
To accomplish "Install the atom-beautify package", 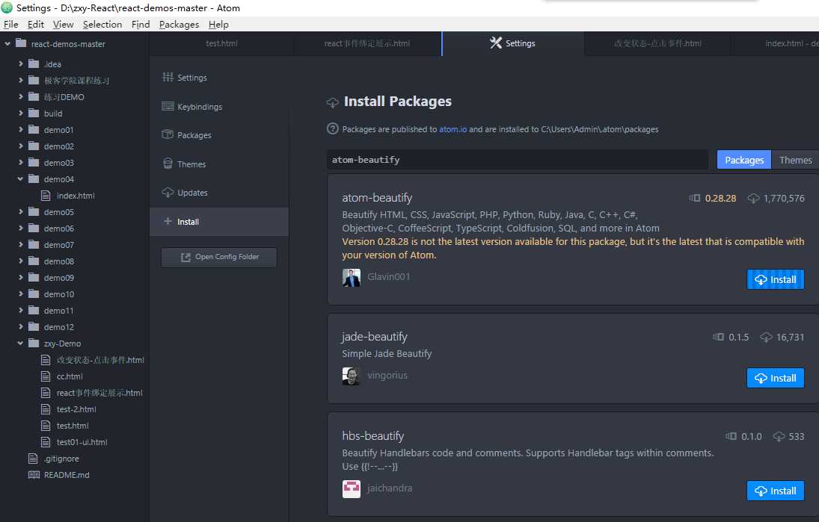I will [x=775, y=279].
